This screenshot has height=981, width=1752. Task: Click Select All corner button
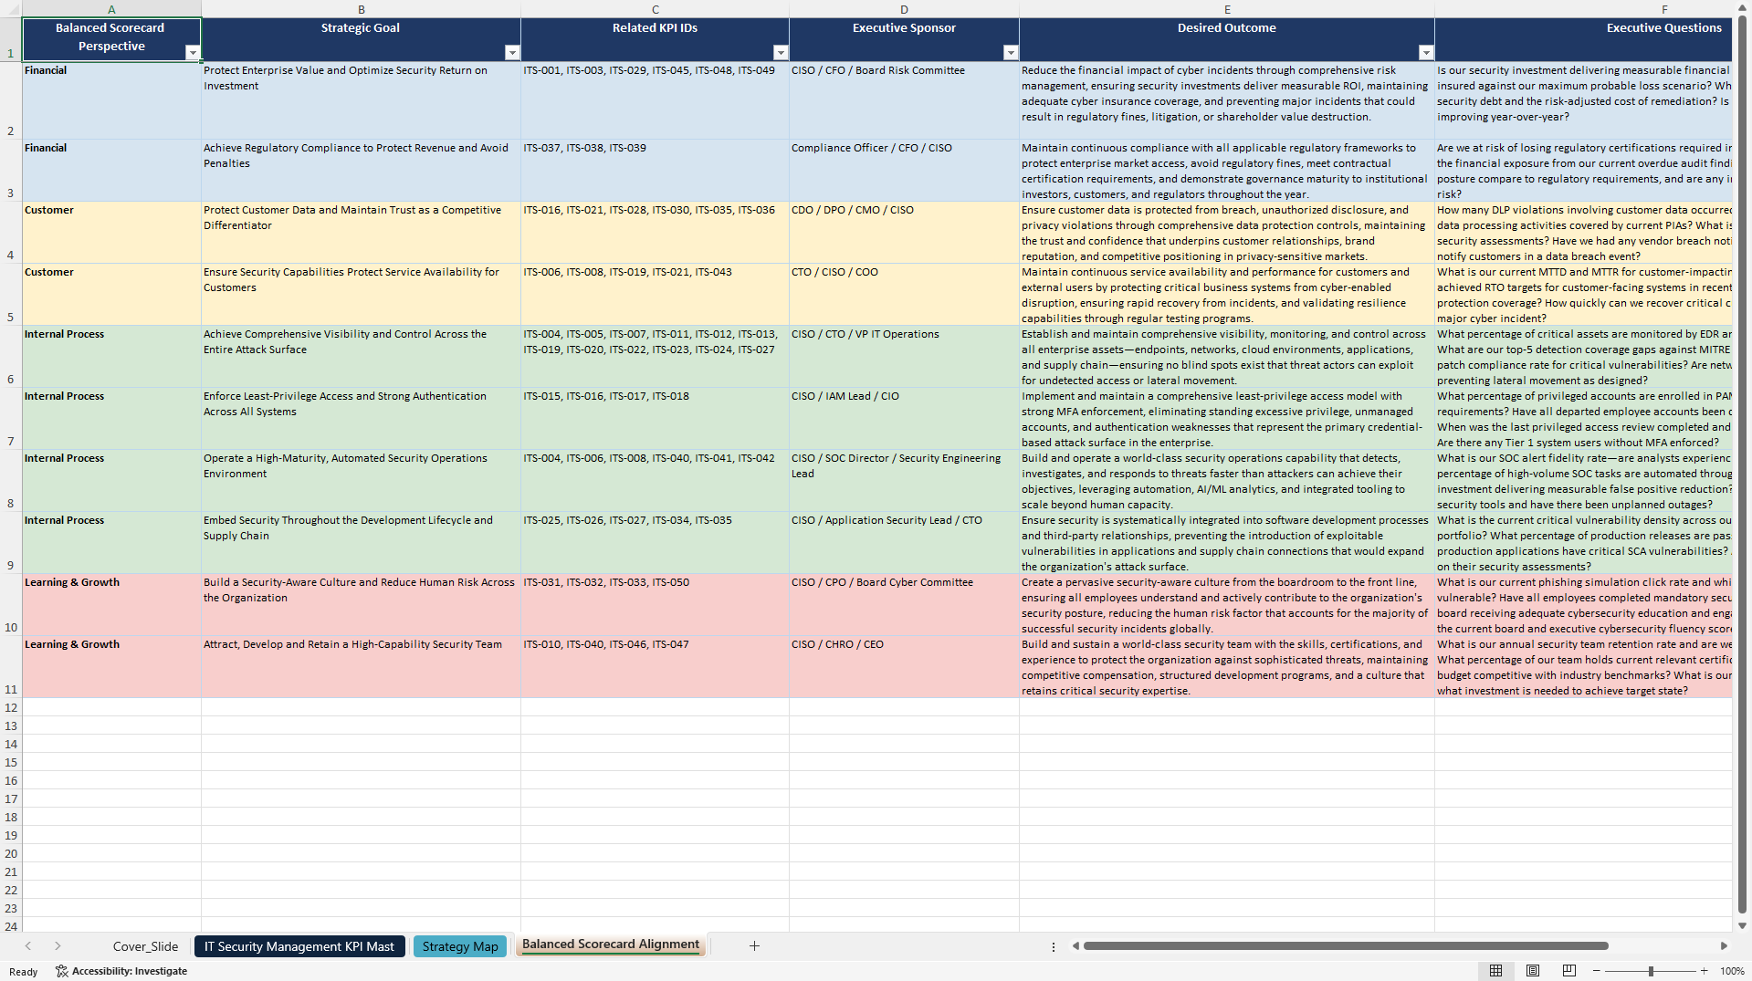tap(11, 9)
